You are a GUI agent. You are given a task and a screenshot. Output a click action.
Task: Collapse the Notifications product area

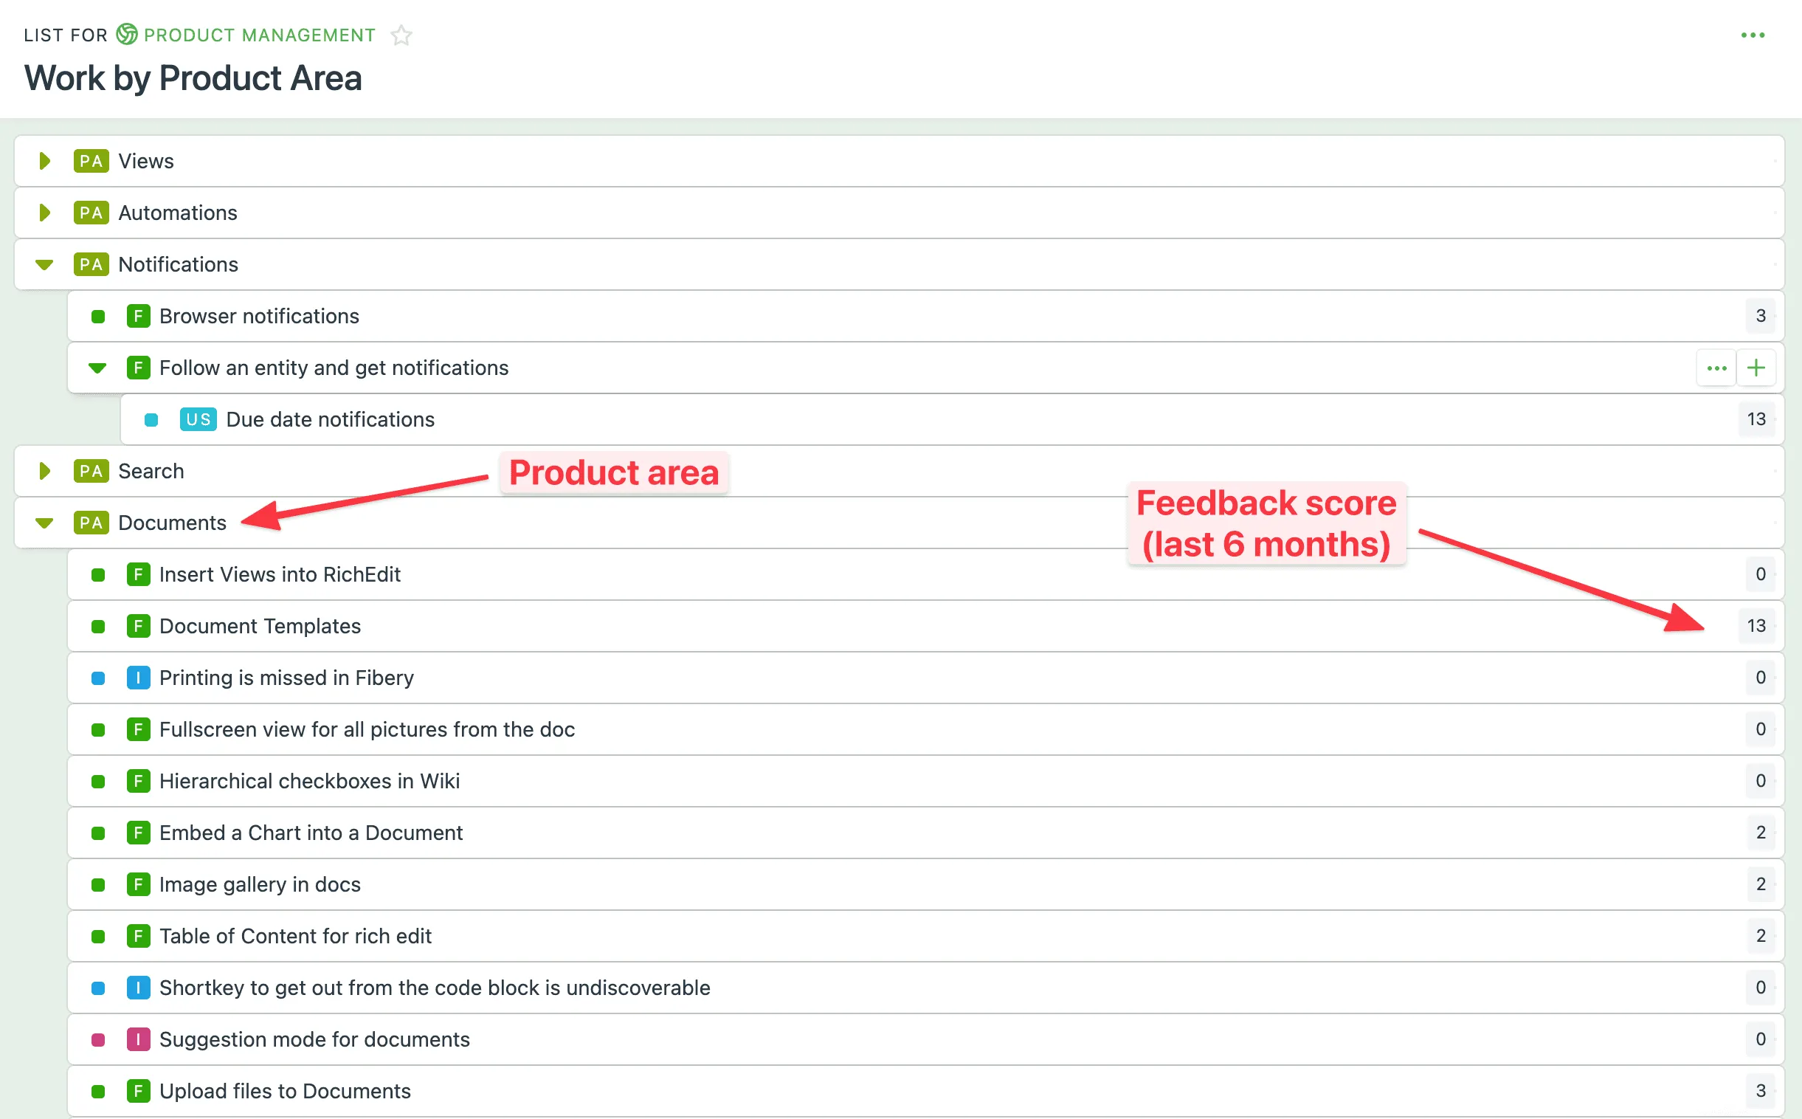tap(44, 264)
